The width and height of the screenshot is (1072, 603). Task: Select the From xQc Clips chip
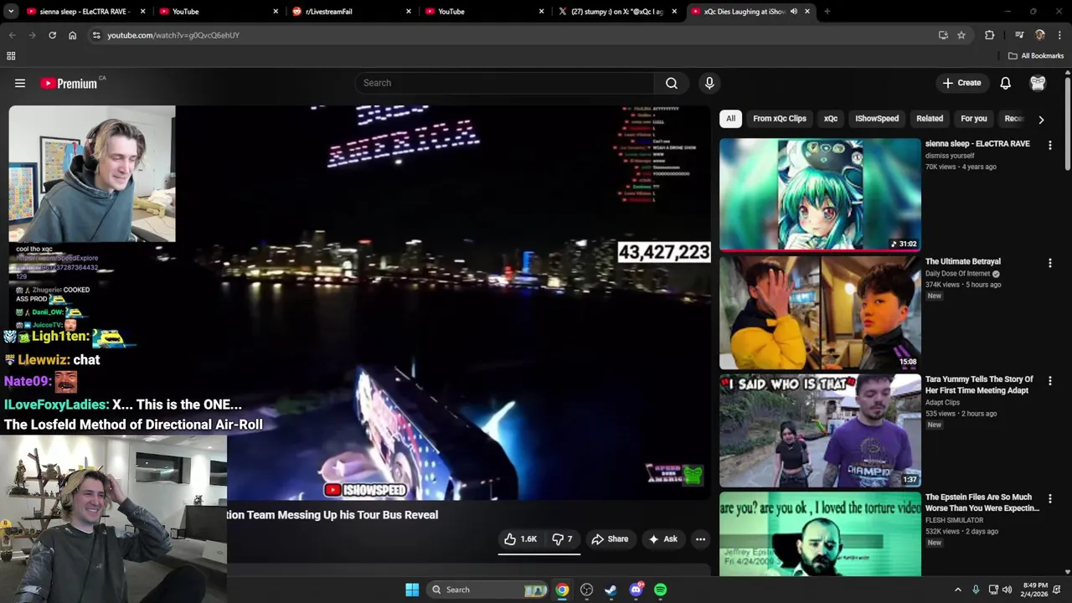point(779,119)
